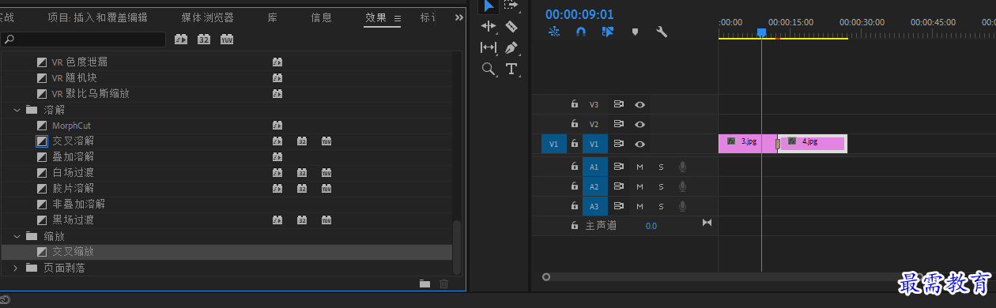Toggle lock on V3 track
996x308 pixels.
point(575,104)
